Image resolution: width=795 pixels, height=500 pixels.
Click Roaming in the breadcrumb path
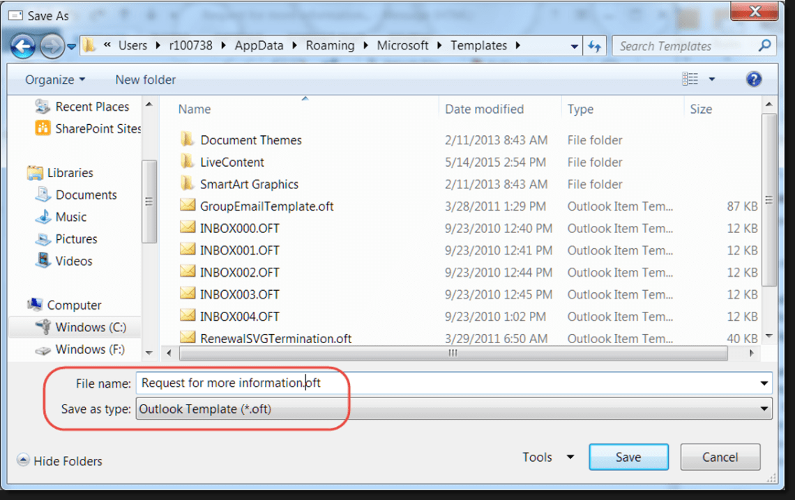pos(330,45)
